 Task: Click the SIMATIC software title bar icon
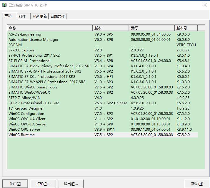5,5
